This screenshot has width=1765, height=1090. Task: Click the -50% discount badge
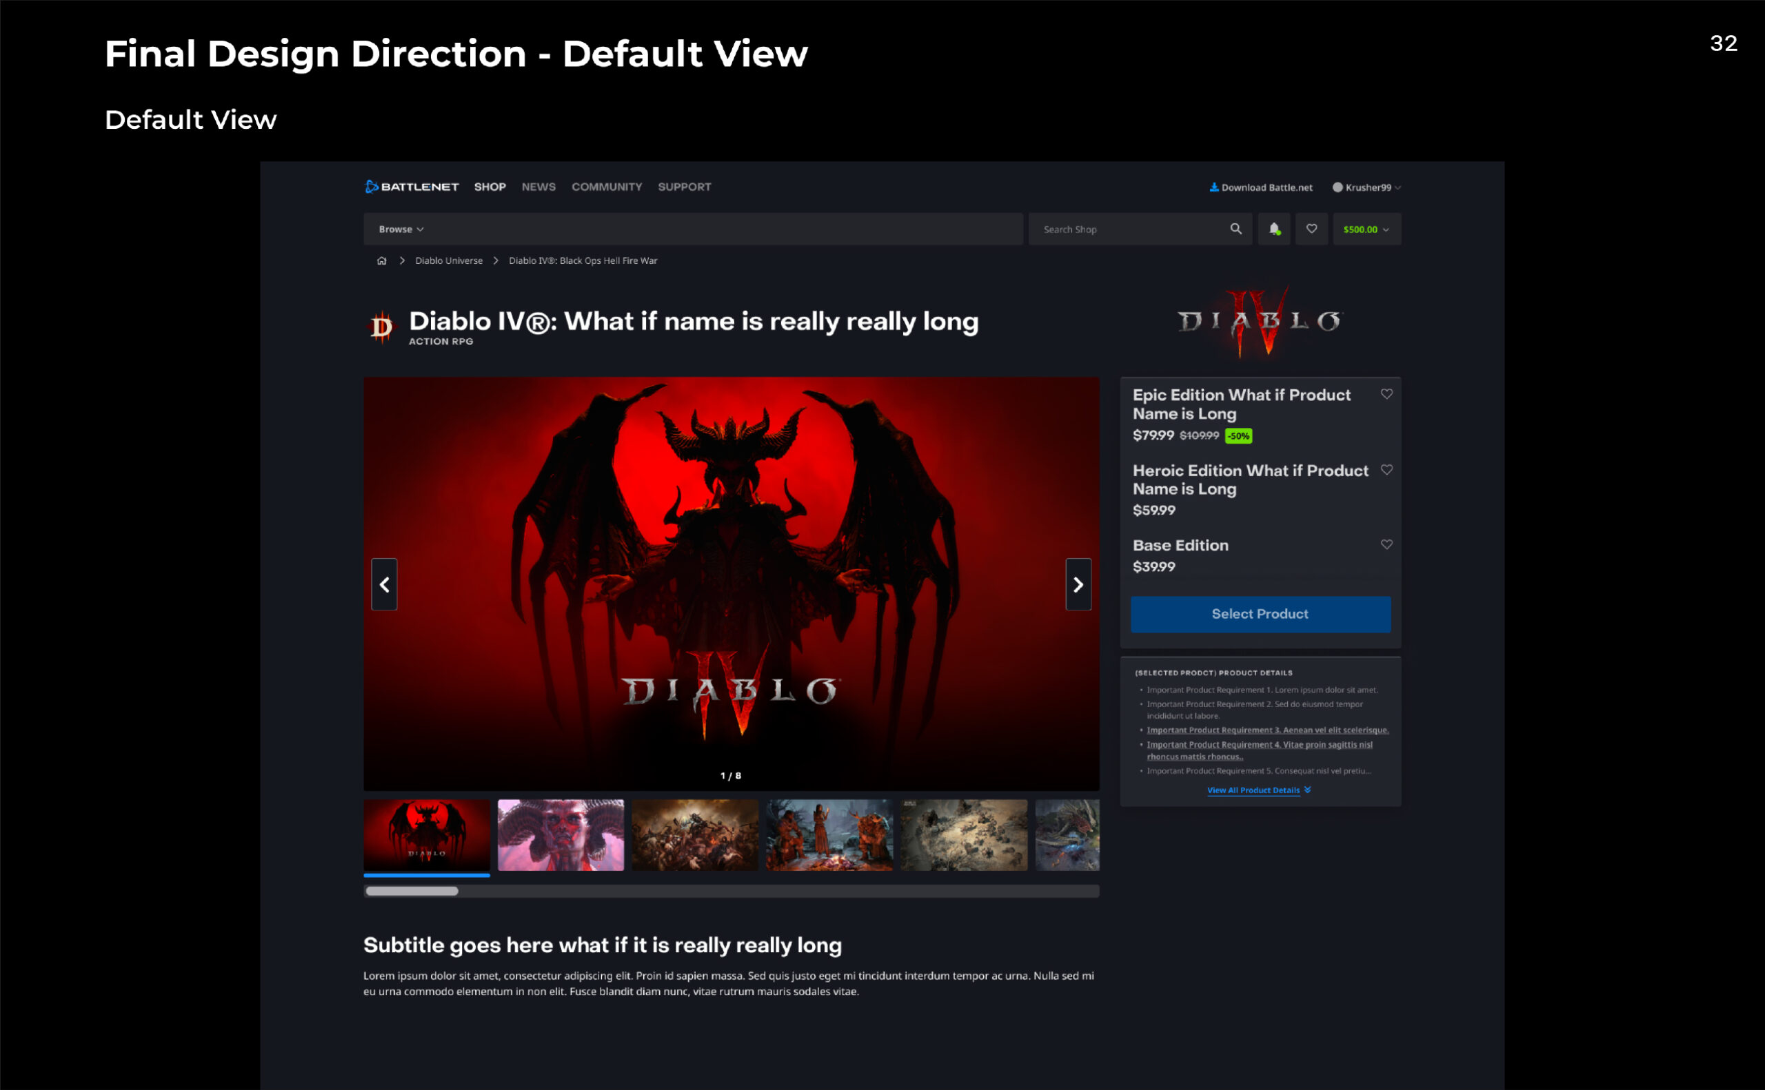[x=1238, y=435]
